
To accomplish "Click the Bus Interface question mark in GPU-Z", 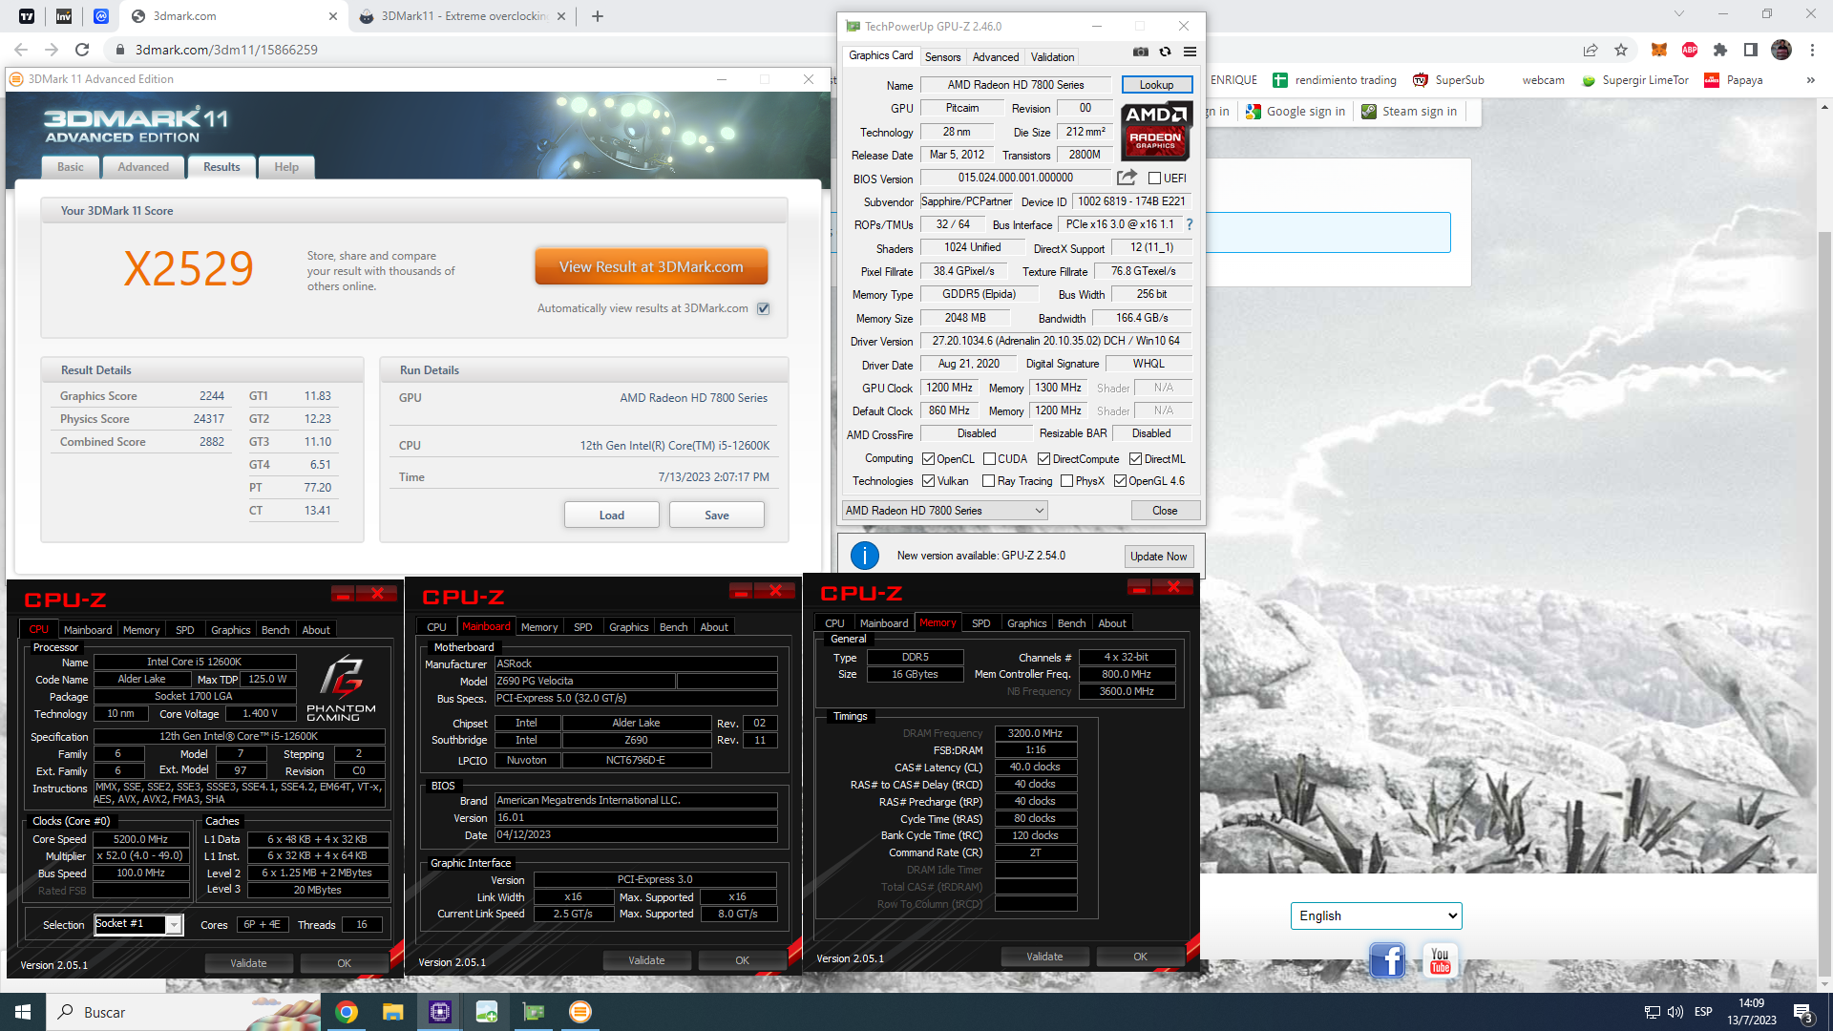I will pos(1190,224).
